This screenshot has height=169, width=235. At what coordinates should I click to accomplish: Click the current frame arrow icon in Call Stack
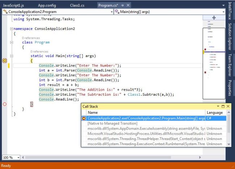pyautogui.click(x=84, y=118)
